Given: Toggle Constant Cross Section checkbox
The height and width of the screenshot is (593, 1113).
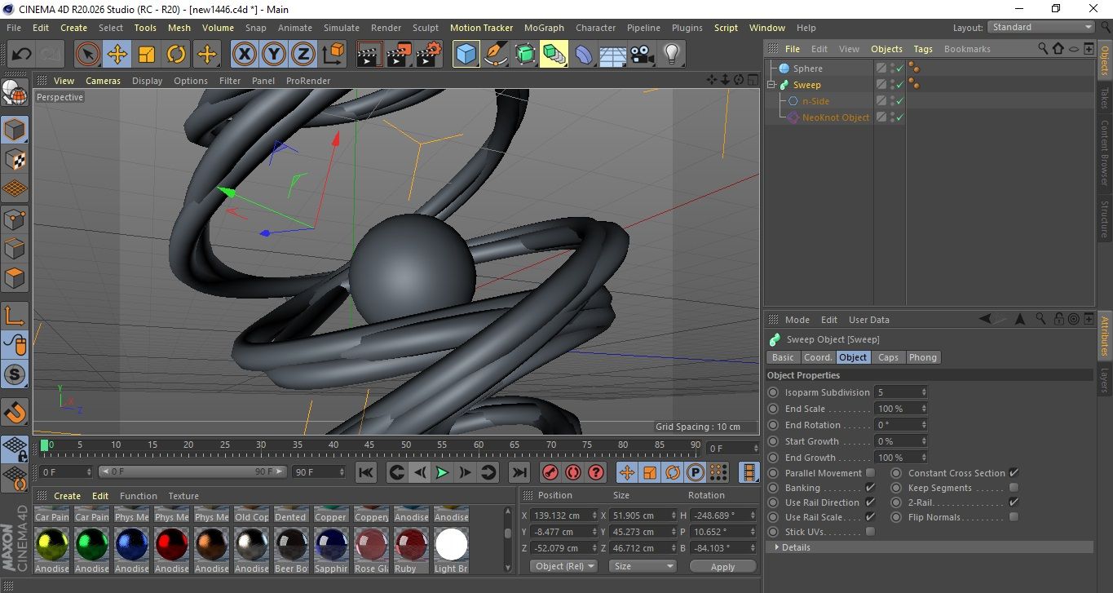Looking at the screenshot, I should point(1014,473).
